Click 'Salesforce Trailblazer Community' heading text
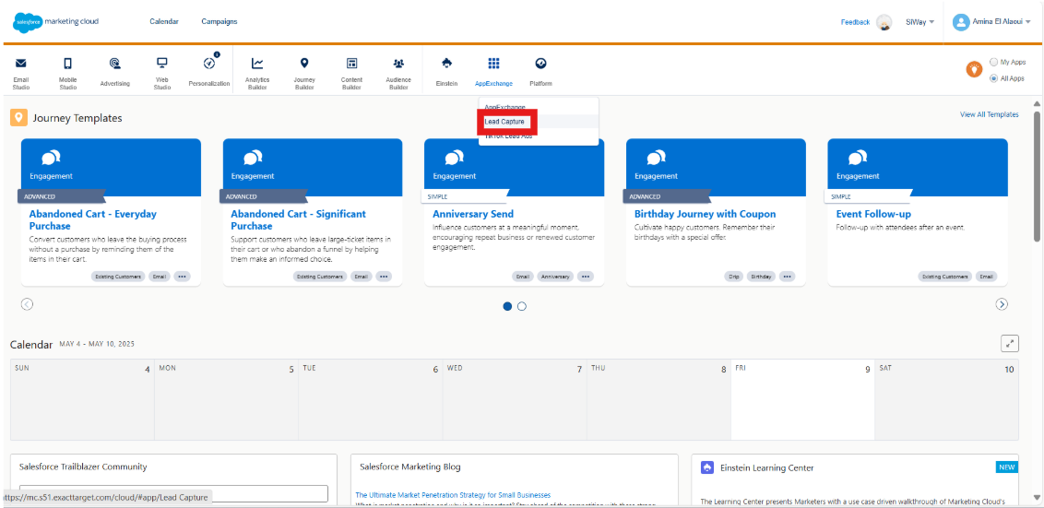The image size is (1044, 508). coord(83,467)
